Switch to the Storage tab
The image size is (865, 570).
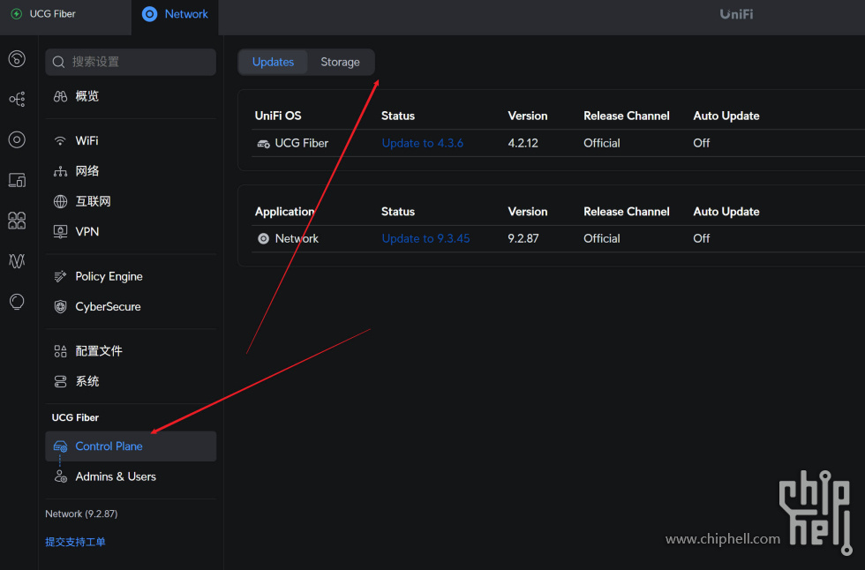click(x=340, y=63)
